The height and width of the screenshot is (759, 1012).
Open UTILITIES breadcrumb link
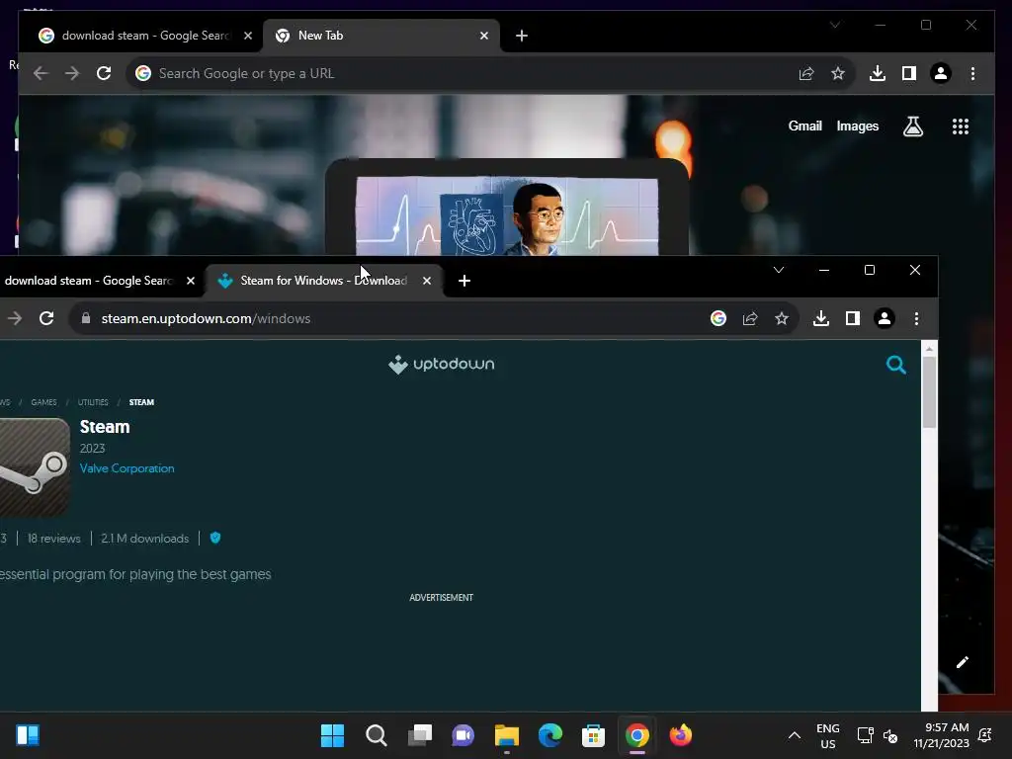[93, 402]
